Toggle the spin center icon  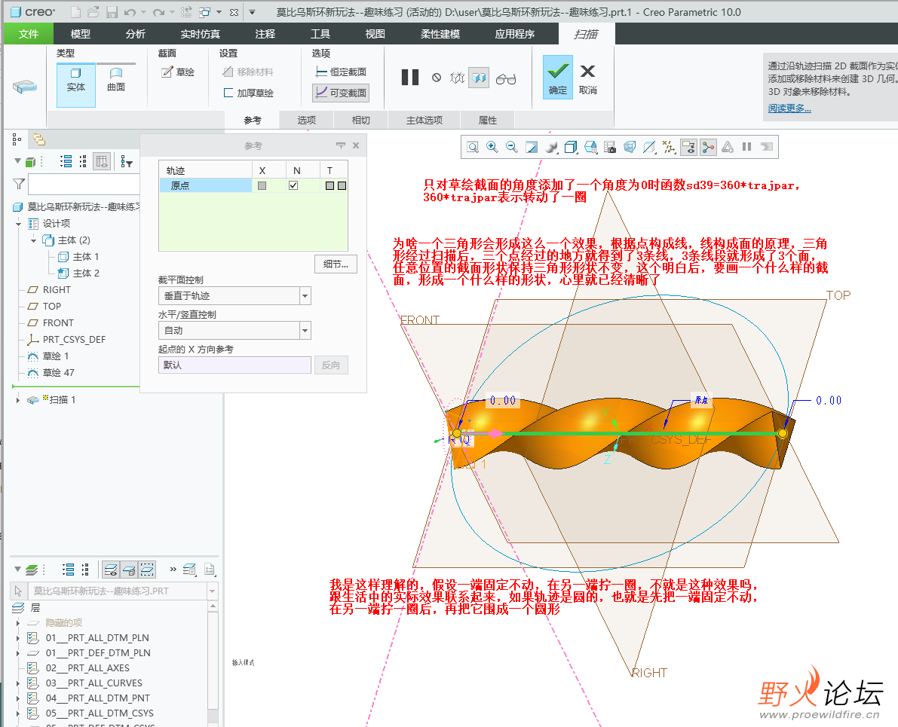click(709, 147)
